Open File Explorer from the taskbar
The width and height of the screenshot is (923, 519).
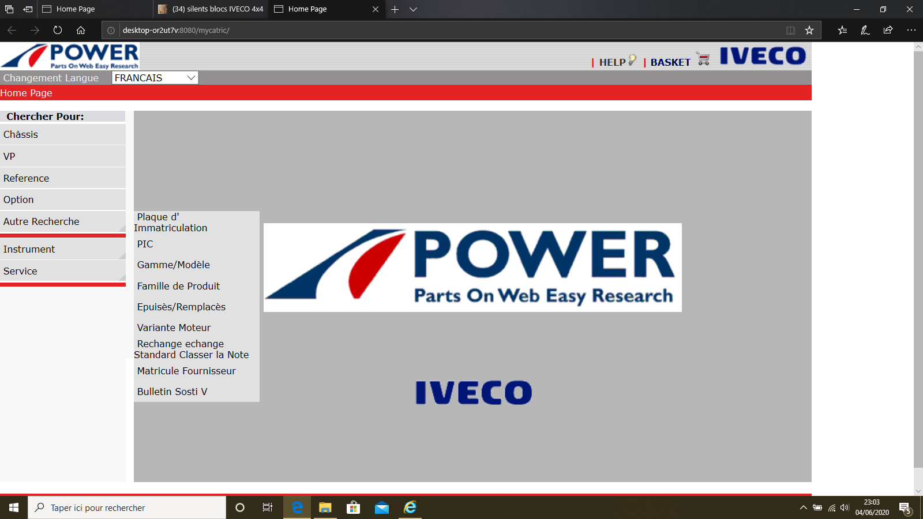coord(325,507)
